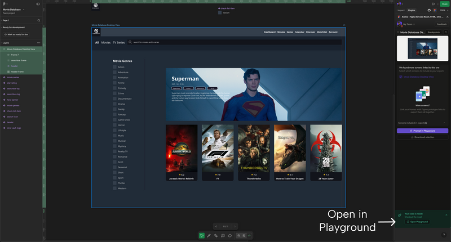Click the design preview thumbnail in Anima panel

422,48
